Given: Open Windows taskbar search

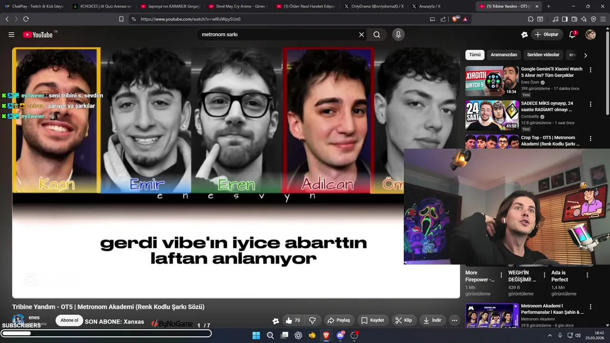Looking at the screenshot, I should [x=270, y=335].
